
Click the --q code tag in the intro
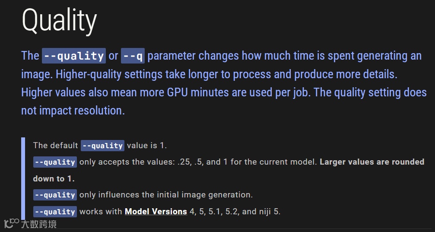[x=133, y=56]
